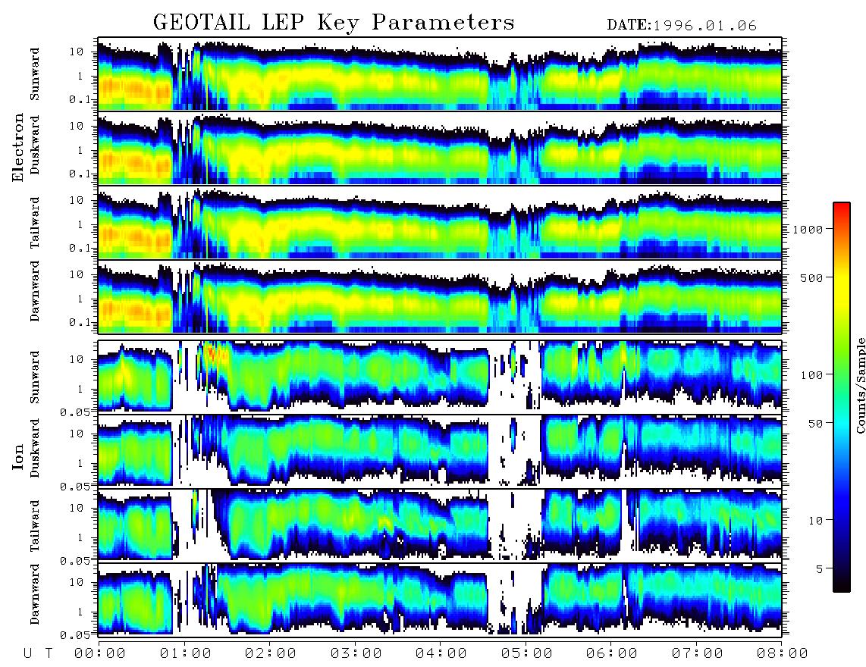Select the Ion "Dawnward" panel label

35,594
